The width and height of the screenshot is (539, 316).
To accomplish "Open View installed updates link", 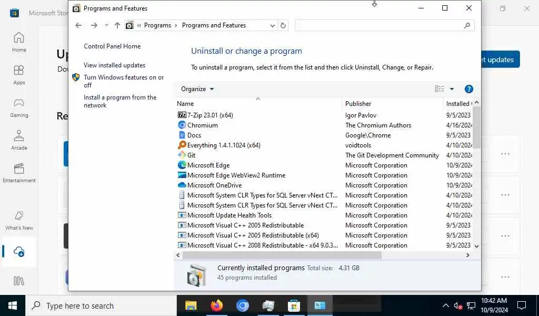I will [114, 65].
